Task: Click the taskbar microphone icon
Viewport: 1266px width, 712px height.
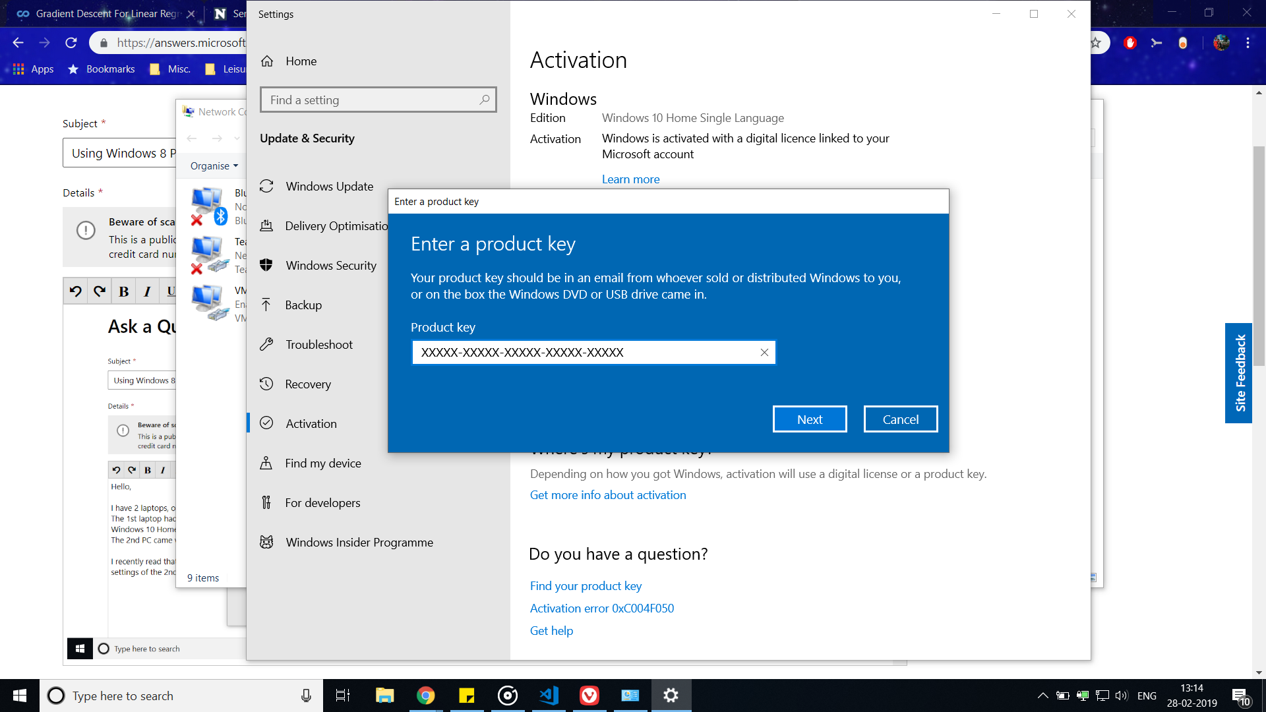Action: tap(306, 696)
